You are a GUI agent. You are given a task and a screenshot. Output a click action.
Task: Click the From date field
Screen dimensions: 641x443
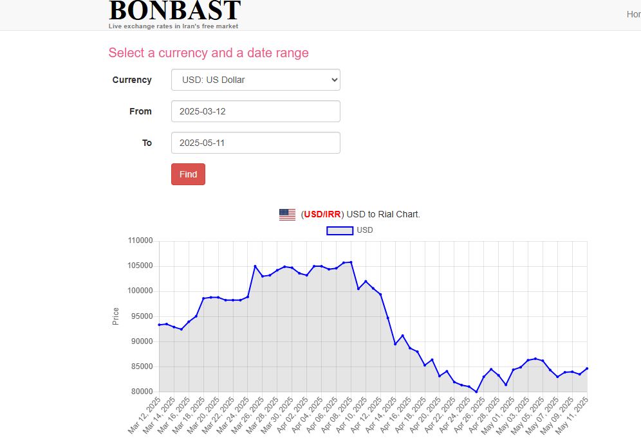pyautogui.click(x=255, y=111)
